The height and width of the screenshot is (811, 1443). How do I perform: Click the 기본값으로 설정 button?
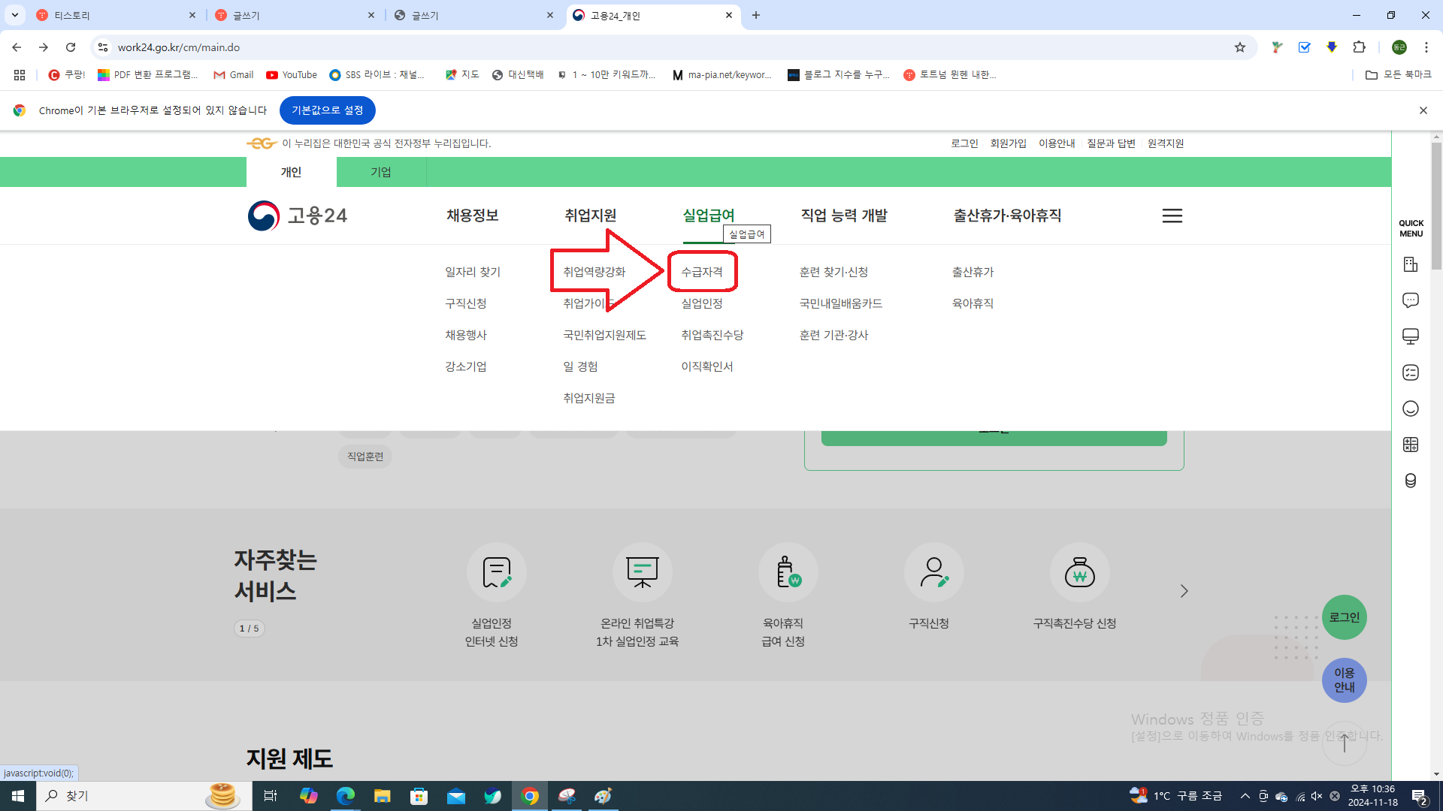[327, 110]
